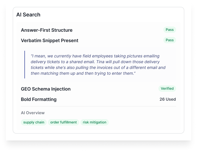Click the Verified status badge
This screenshot has width=197, height=152.
pyautogui.click(x=167, y=89)
